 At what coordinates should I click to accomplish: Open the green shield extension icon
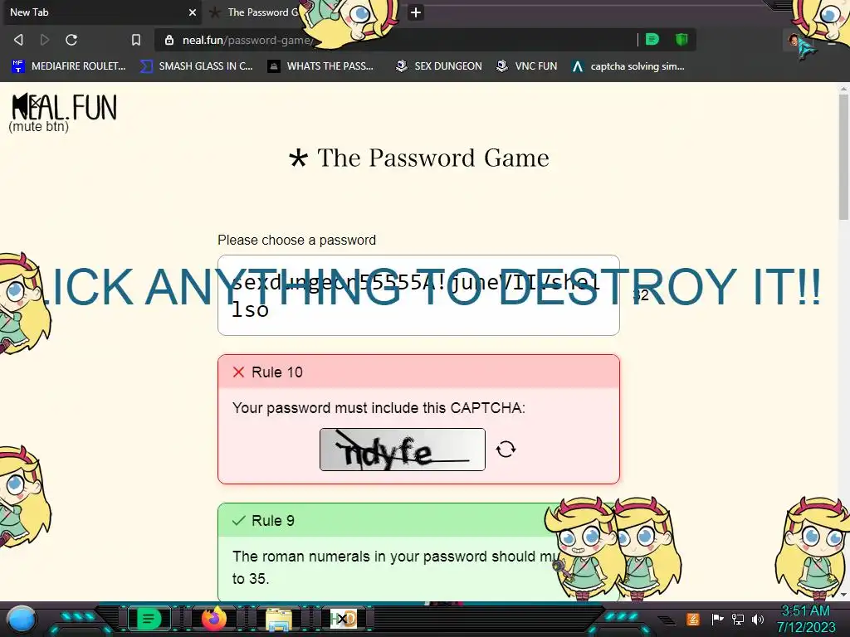click(x=681, y=39)
